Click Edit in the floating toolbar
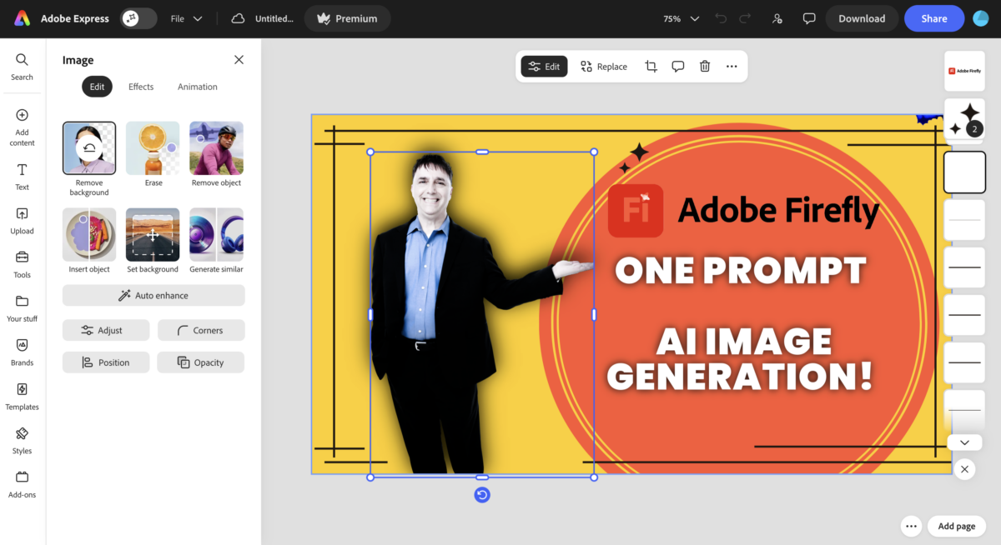This screenshot has height=545, width=1001. [544, 67]
